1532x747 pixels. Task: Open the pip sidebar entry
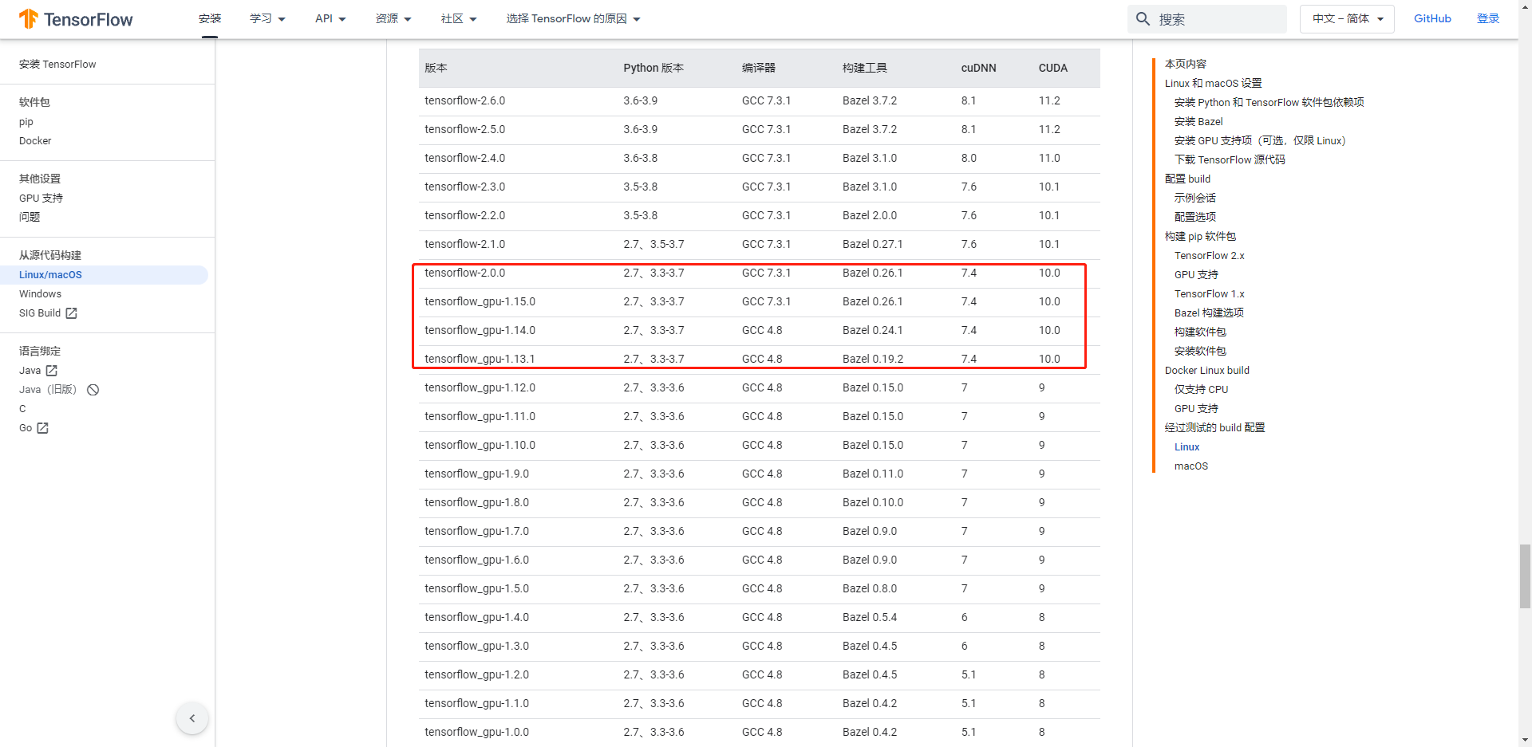point(26,122)
